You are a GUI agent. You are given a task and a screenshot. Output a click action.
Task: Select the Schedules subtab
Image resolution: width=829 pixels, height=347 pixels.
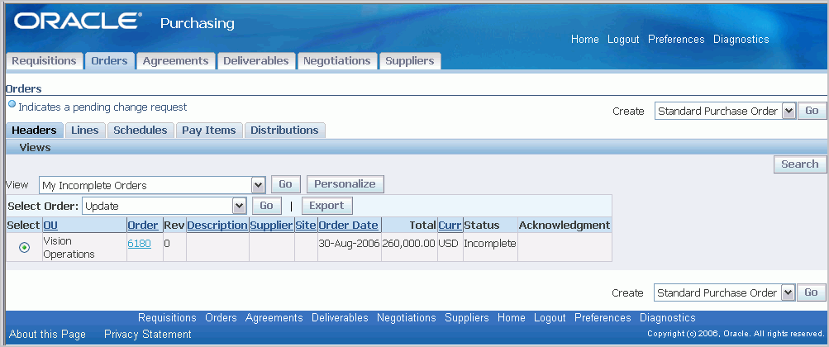[141, 130]
